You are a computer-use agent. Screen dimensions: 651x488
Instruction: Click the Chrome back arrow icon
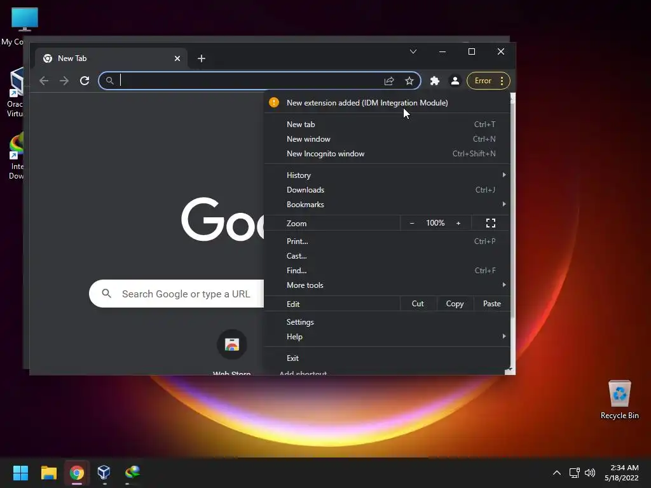[44, 81]
